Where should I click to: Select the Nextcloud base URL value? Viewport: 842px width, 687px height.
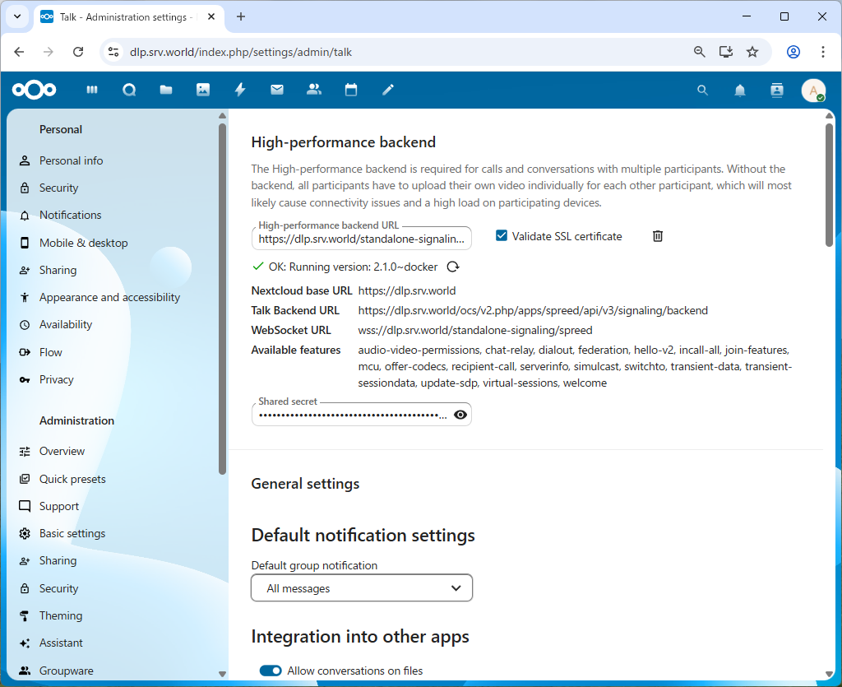406,290
